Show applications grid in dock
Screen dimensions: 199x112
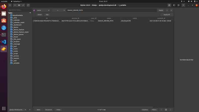pyautogui.click(x=4, y=108)
